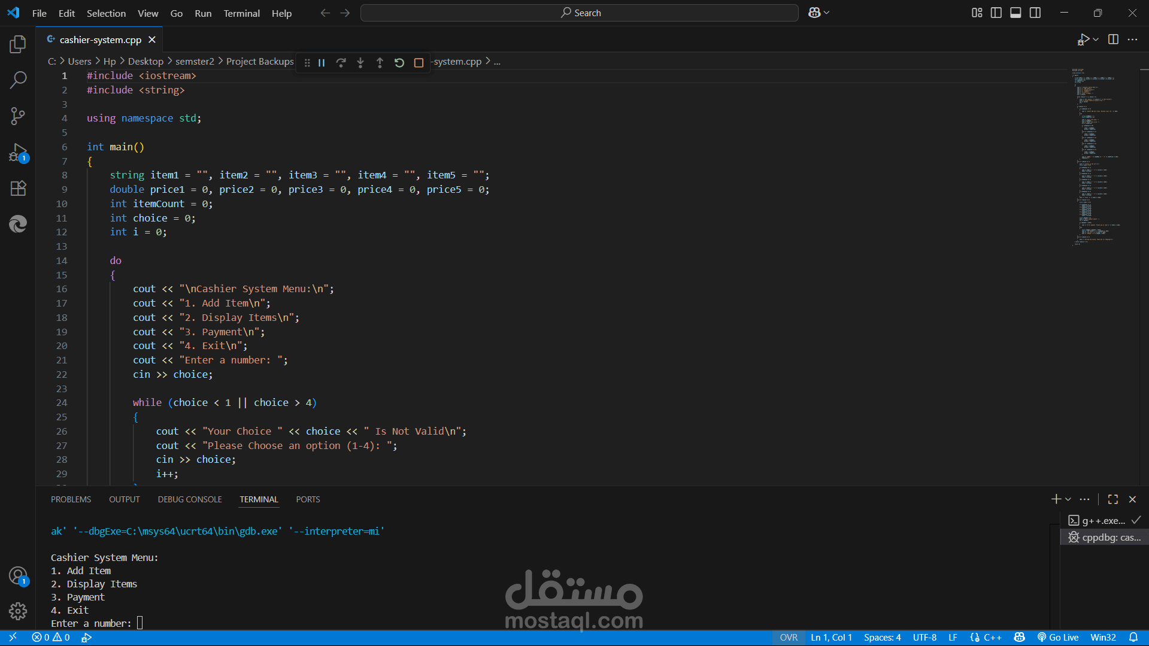Toggle the secondary side bar
The width and height of the screenshot is (1149, 646).
point(1035,13)
